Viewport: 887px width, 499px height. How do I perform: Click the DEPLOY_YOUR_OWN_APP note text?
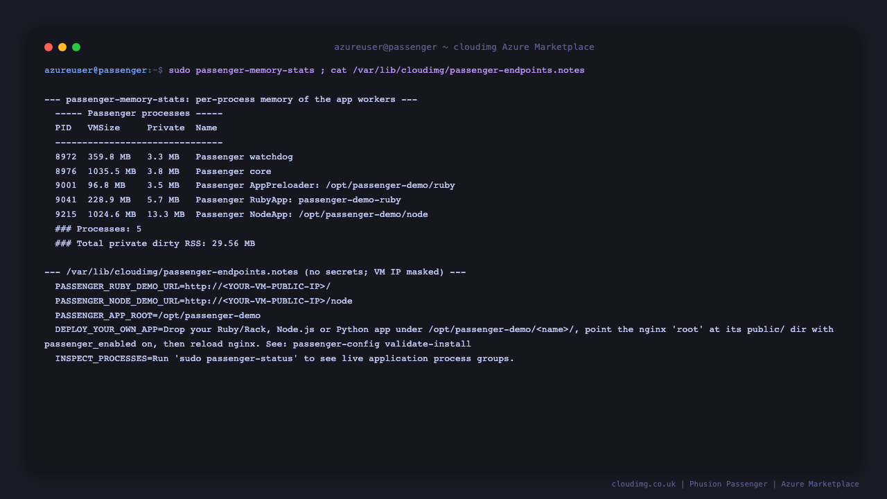click(439, 337)
